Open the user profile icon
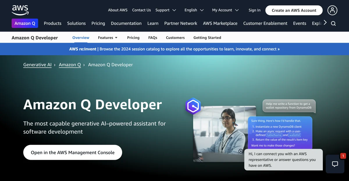This screenshot has height=181, width=349. [x=332, y=10]
